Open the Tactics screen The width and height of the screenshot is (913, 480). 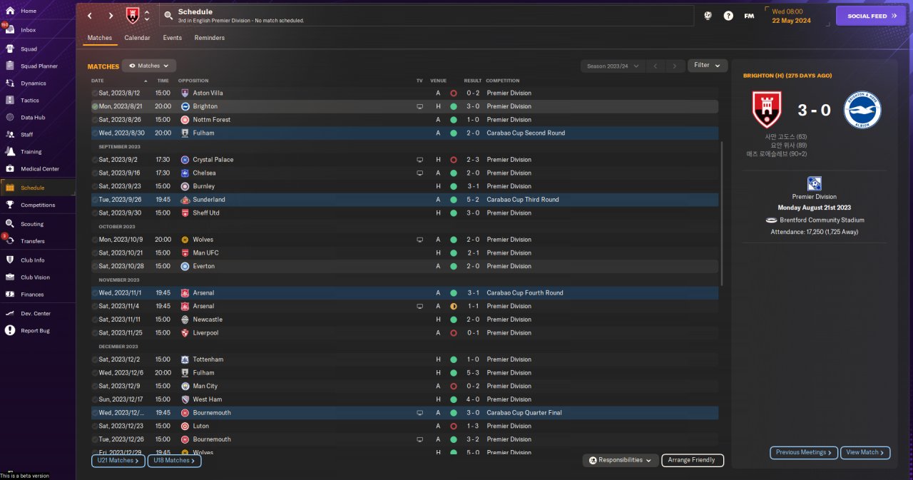point(30,101)
